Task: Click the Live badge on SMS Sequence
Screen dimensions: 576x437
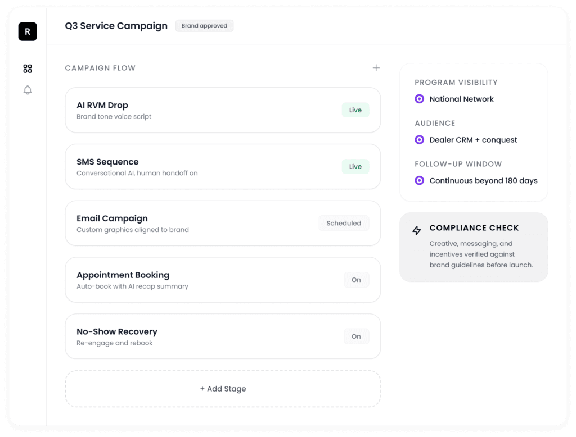Action: click(x=355, y=167)
